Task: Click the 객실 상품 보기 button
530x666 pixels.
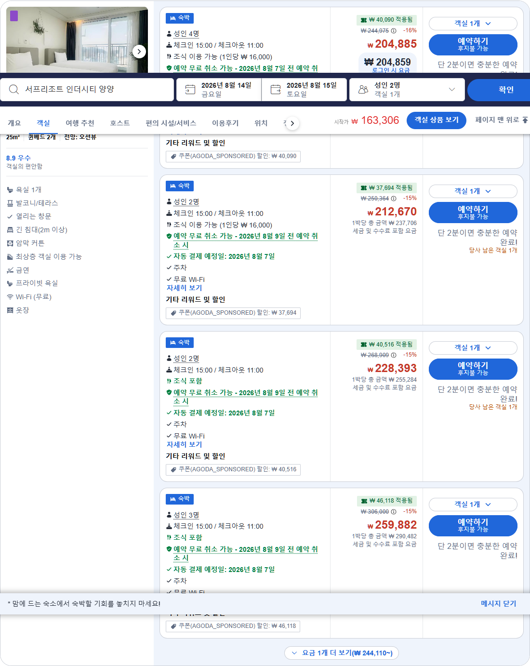Action: coord(437,120)
